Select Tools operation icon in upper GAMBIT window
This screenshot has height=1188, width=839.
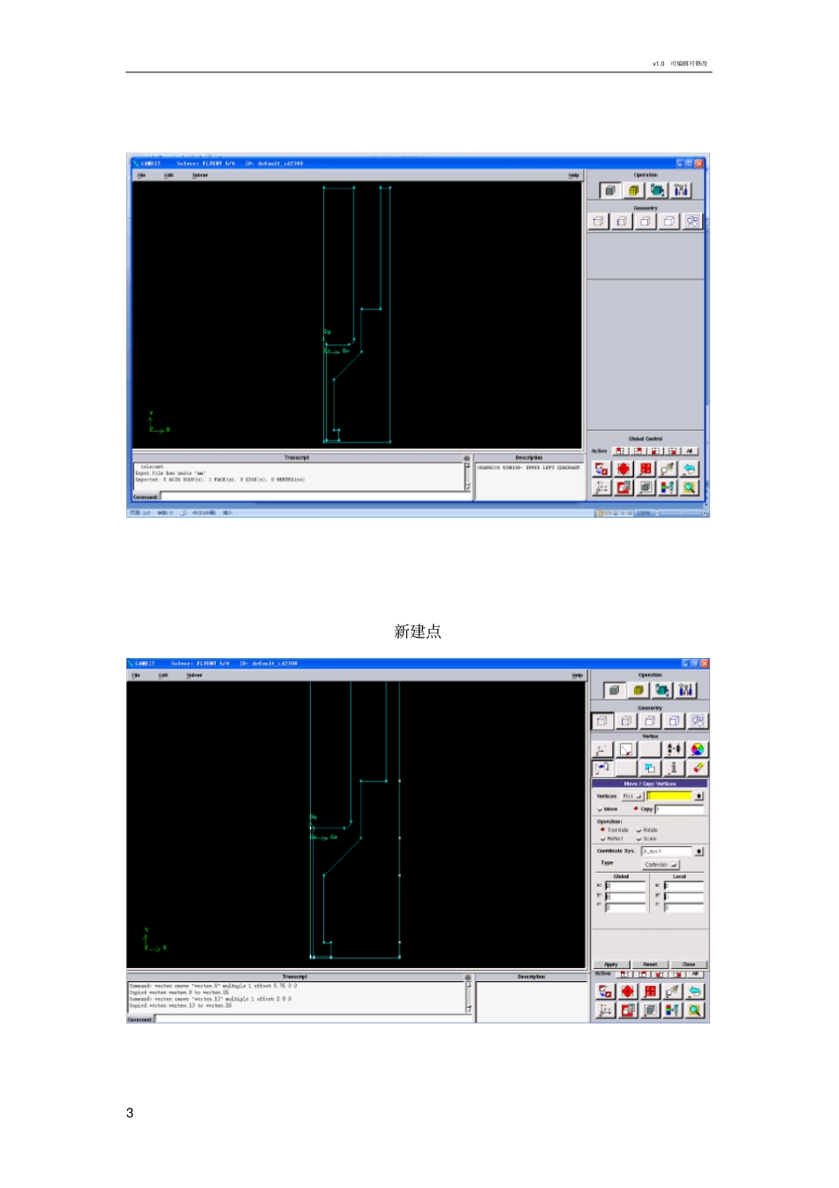(681, 190)
